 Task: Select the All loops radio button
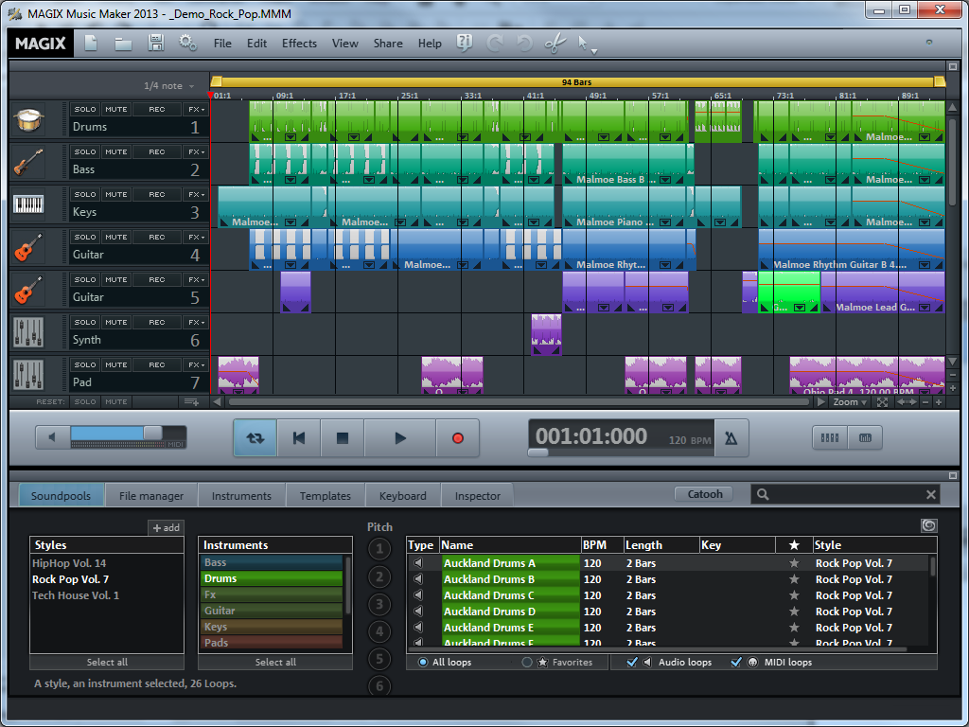(x=423, y=662)
